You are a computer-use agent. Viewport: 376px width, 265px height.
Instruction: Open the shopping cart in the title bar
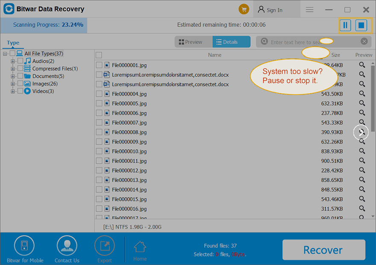(244, 9)
